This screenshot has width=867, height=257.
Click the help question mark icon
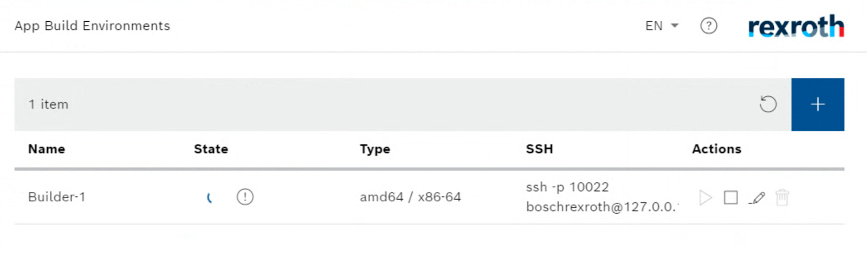[x=709, y=25]
